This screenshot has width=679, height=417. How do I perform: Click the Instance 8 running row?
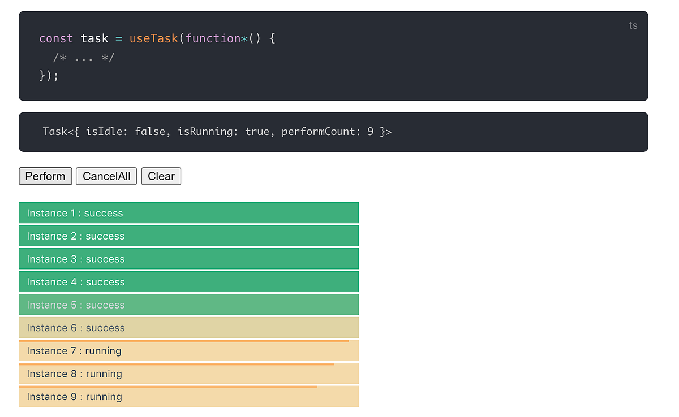[x=188, y=373]
